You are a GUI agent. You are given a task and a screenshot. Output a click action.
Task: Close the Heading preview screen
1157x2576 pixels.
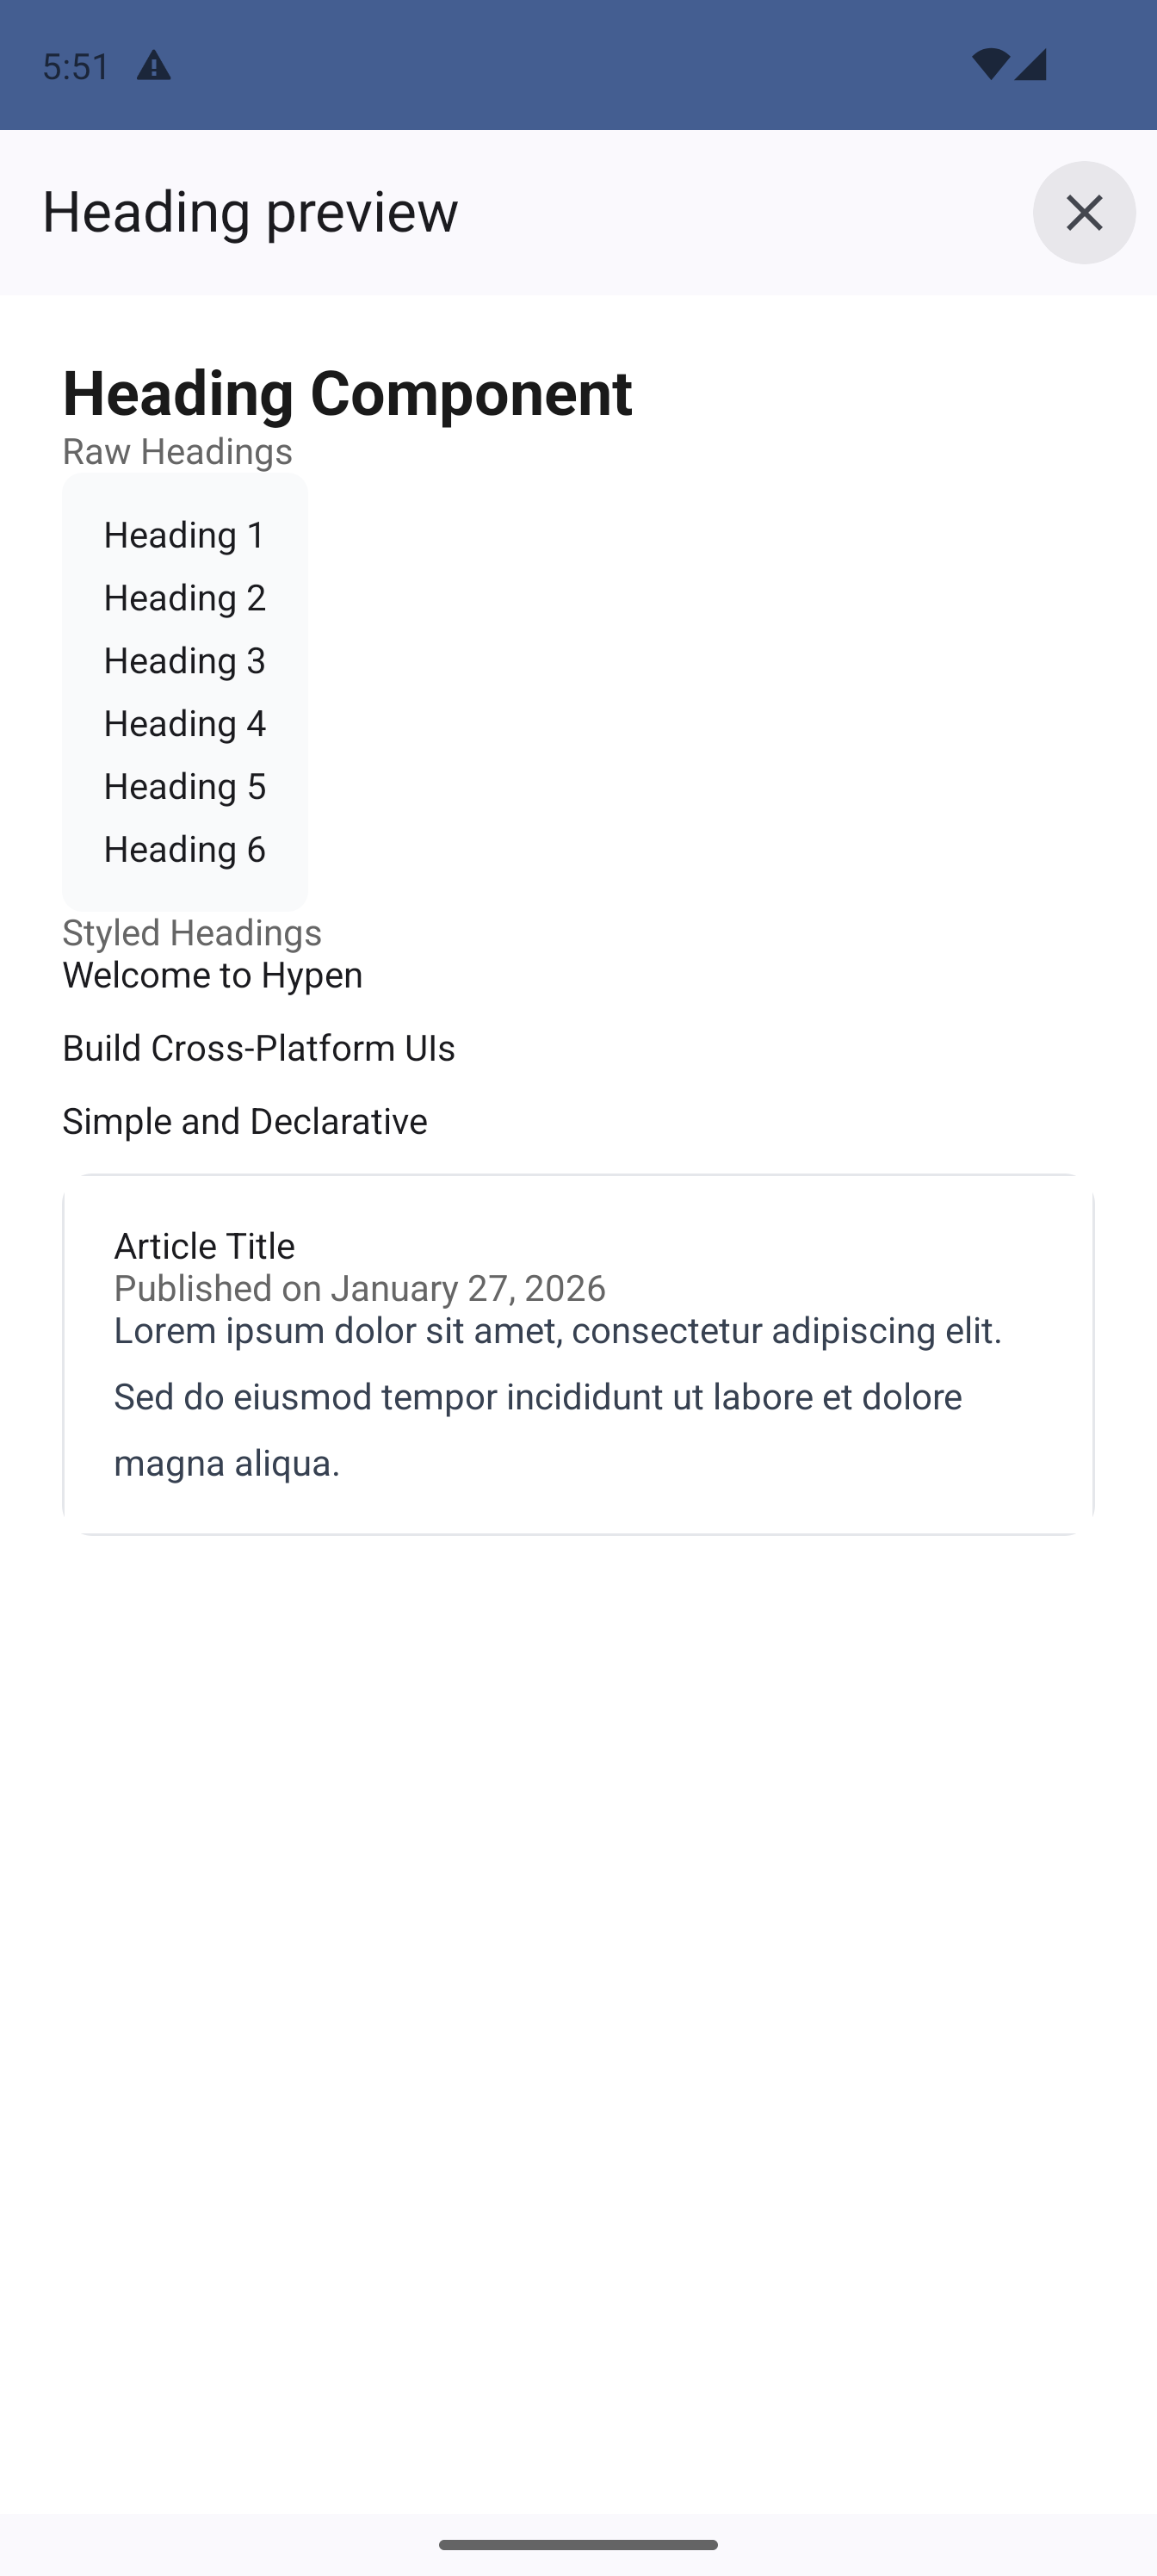point(1083,212)
